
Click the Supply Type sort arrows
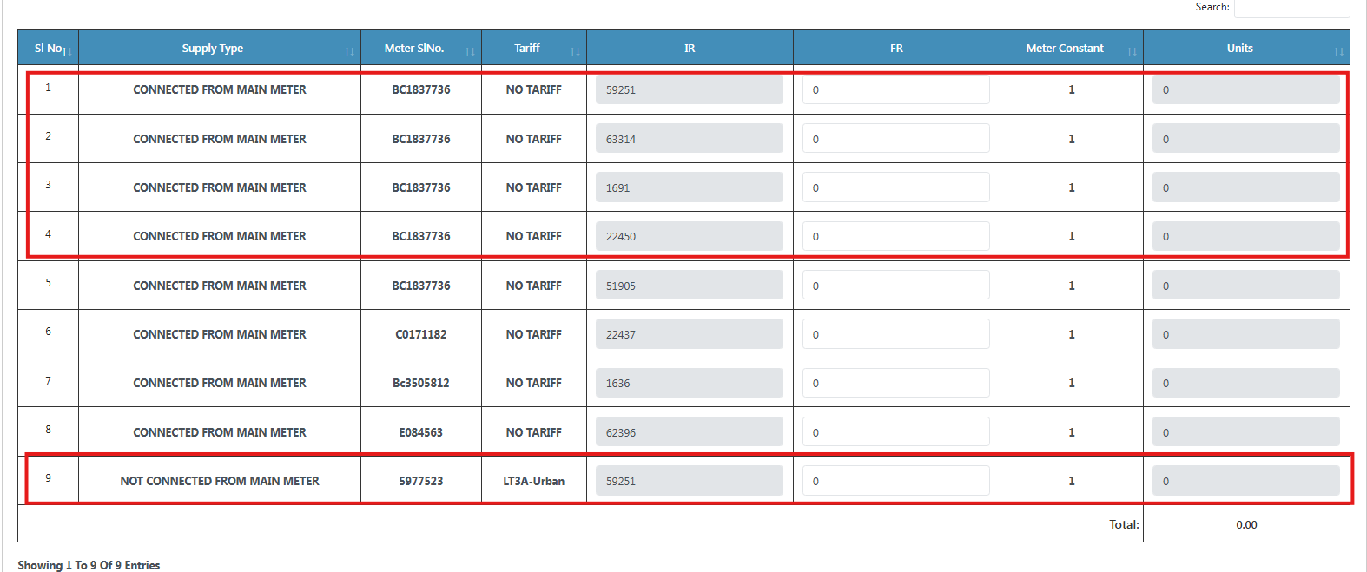point(349,52)
